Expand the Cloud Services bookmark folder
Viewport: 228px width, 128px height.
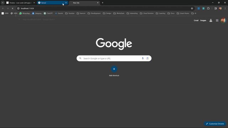[147, 14]
